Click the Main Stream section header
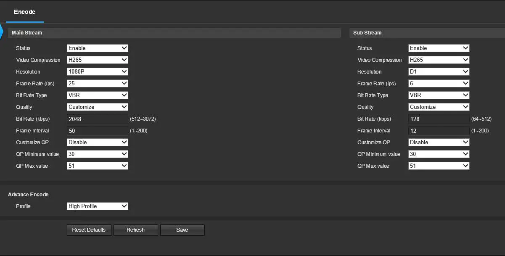 point(174,33)
